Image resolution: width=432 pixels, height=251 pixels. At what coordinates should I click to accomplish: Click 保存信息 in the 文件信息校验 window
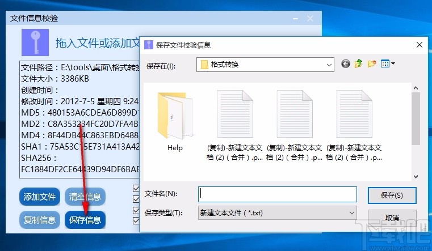click(85, 220)
